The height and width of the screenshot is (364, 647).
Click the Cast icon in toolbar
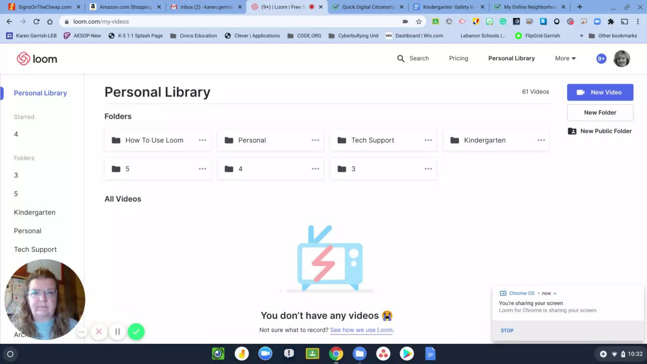coord(624,21)
